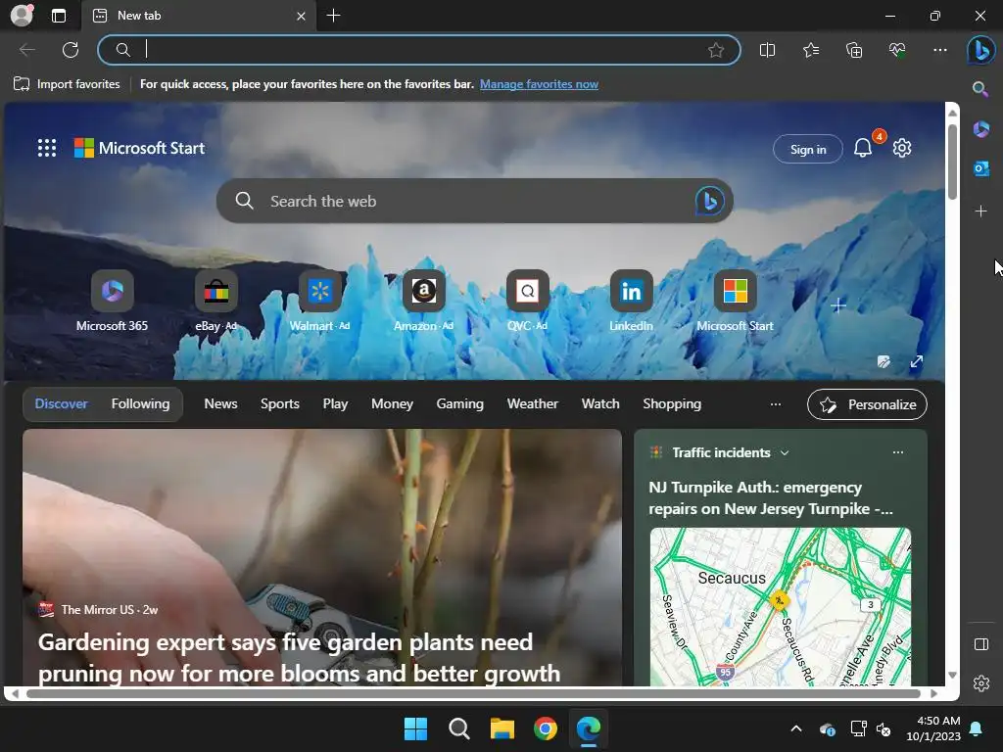The height and width of the screenshot is (752, 1003).
Task: Refresh the page
Action: click(x=71, y=50)
